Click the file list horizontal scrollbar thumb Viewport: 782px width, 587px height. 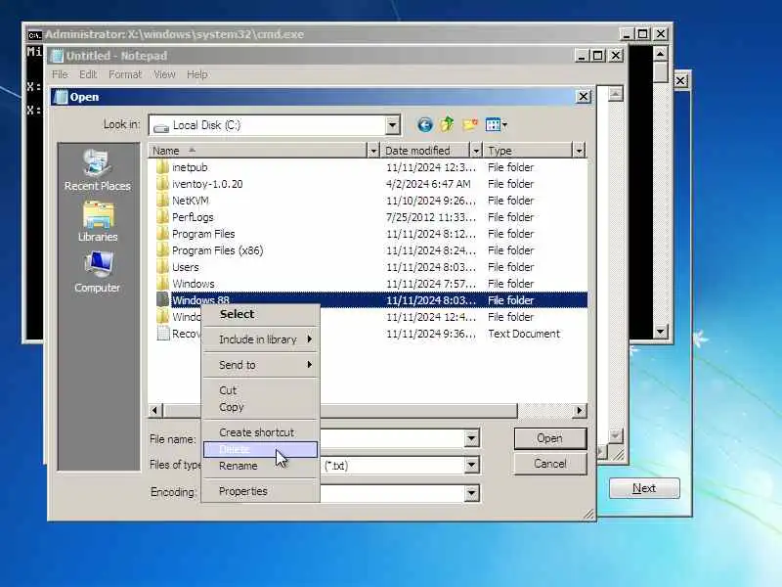[339, 410]
